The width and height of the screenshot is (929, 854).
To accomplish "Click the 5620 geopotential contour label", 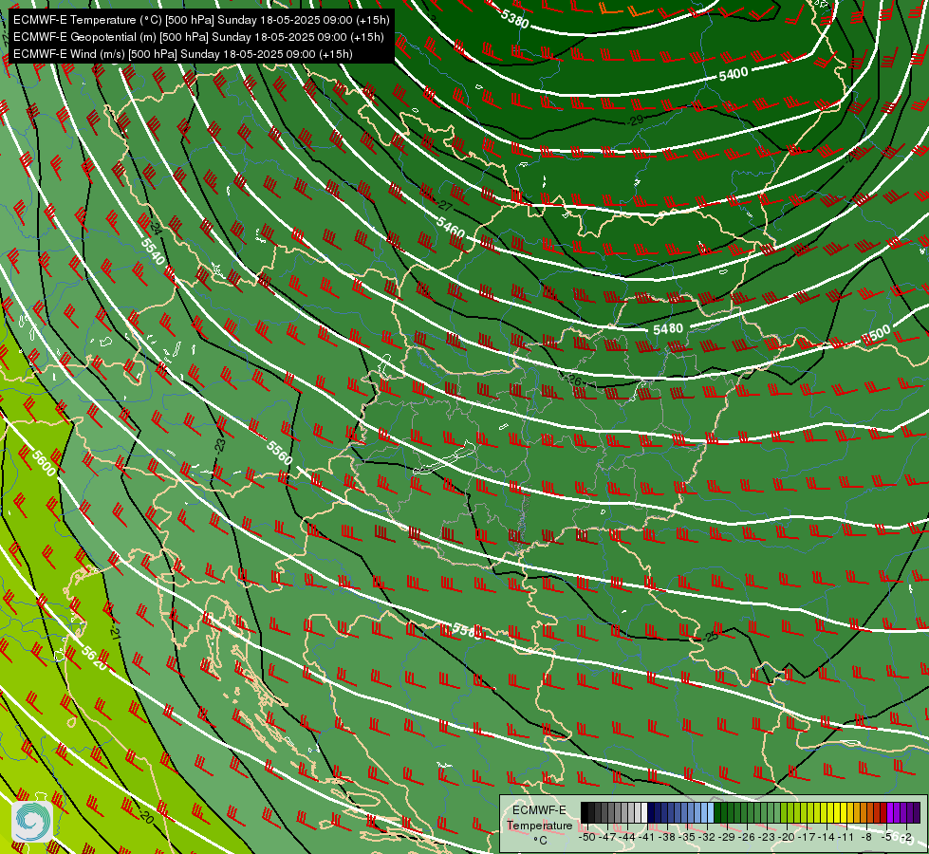I will 95,658.
